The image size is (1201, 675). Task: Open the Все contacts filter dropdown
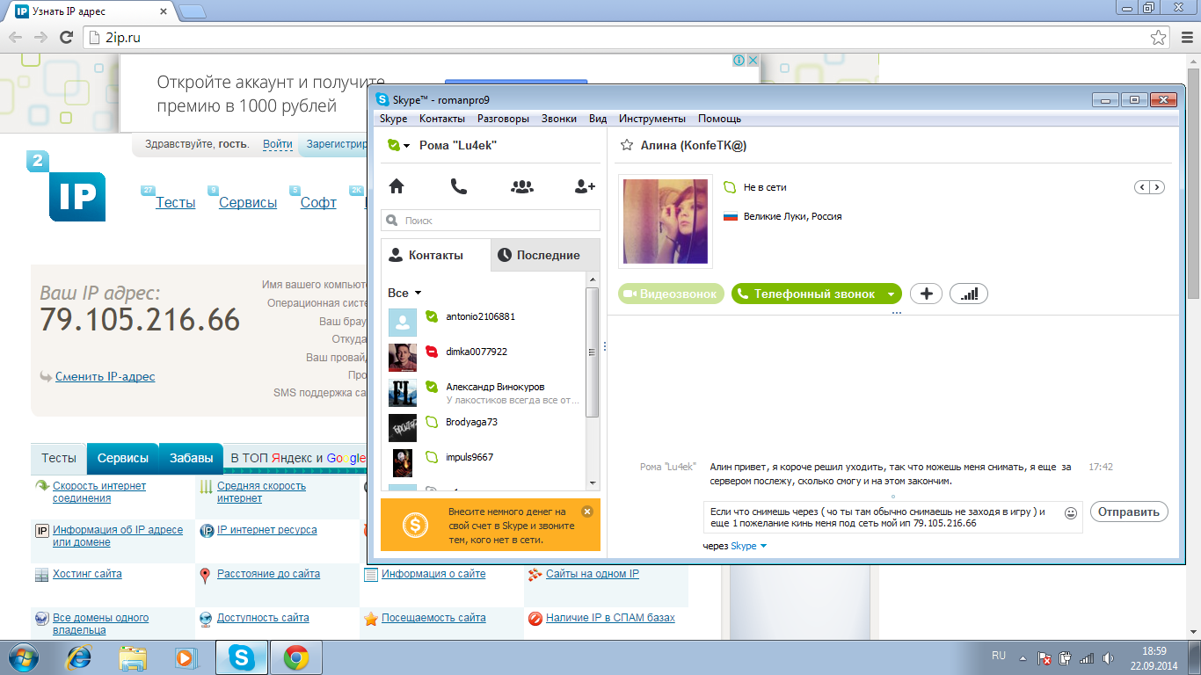404,293
